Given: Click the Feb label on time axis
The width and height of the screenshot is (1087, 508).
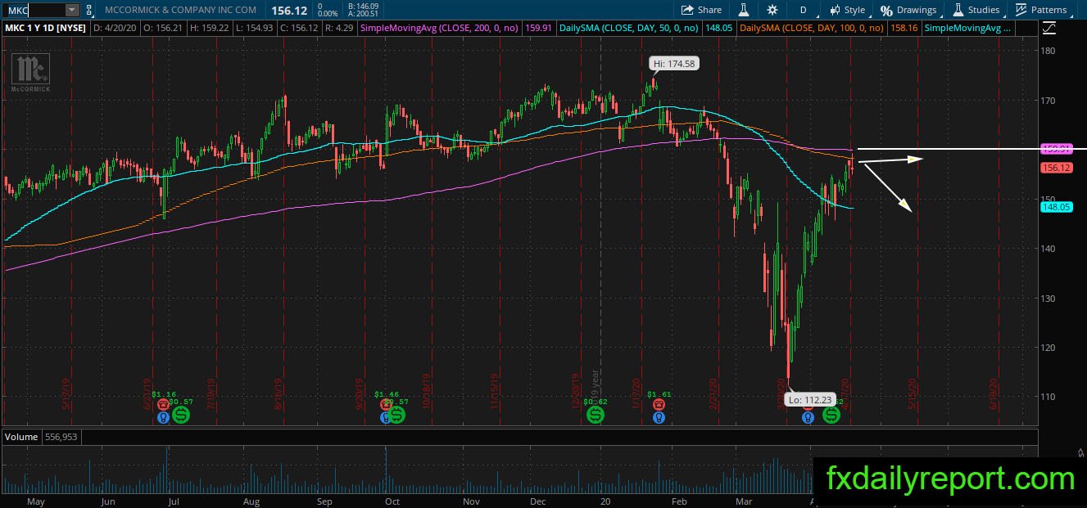Looking at the screenshot, I should (679, 500).
